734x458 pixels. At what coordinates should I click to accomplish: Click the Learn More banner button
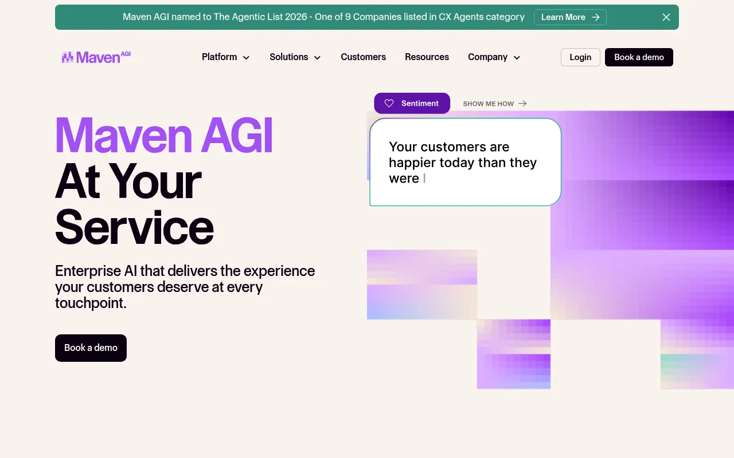click(x=570, y=17)
